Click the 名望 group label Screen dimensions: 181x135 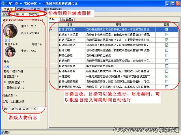(7, 67)
